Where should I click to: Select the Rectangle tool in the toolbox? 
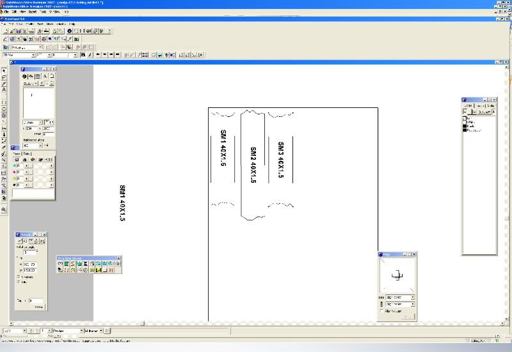point(4,103)
